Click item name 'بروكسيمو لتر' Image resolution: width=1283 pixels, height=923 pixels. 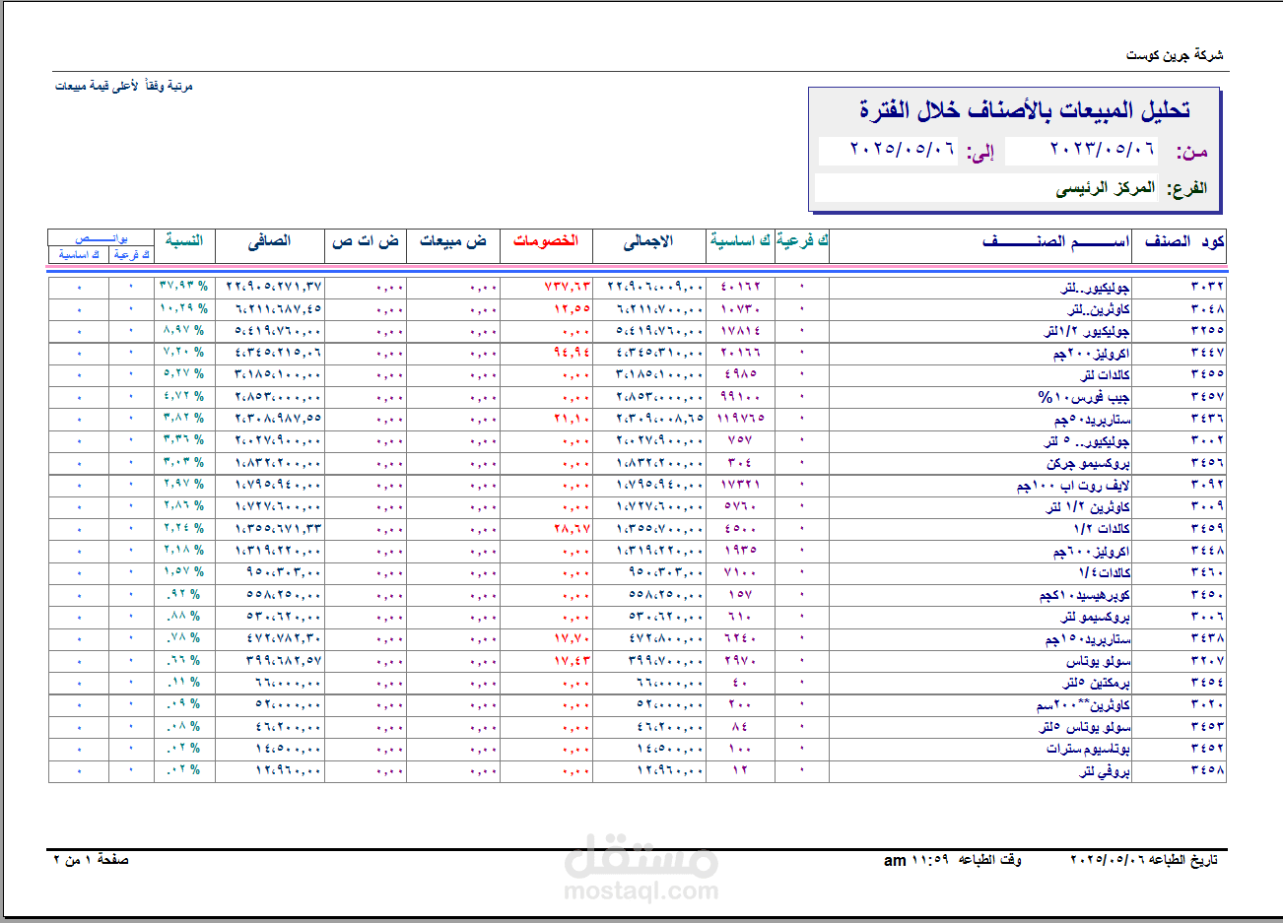click(x=1095, y=617)
